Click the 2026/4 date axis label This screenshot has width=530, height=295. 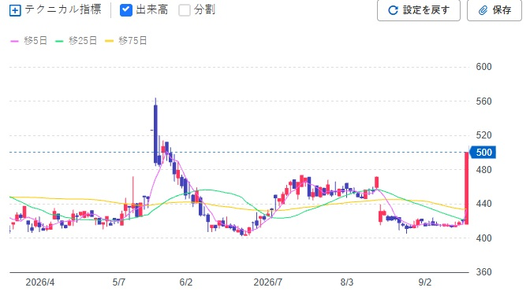[x=40, y=282]
